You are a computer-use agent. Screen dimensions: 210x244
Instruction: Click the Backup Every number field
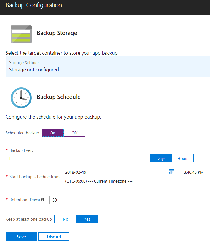tap(76, 158)
